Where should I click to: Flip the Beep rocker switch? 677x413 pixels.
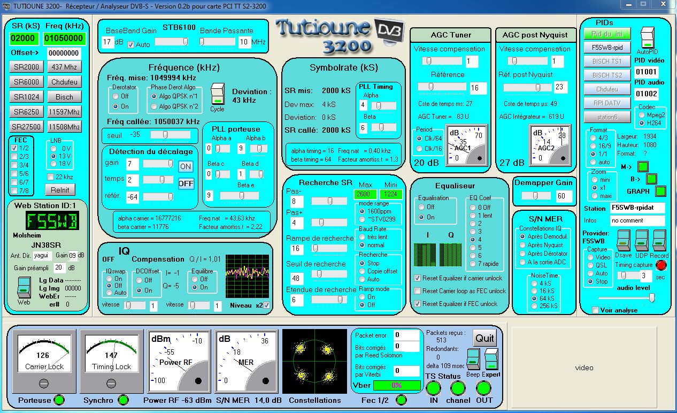(473, 359)
